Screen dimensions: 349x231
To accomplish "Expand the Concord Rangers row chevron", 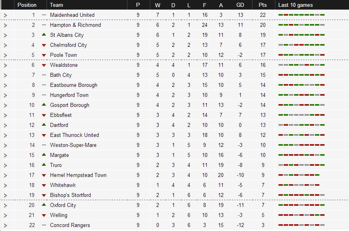I will pos(6,225).
